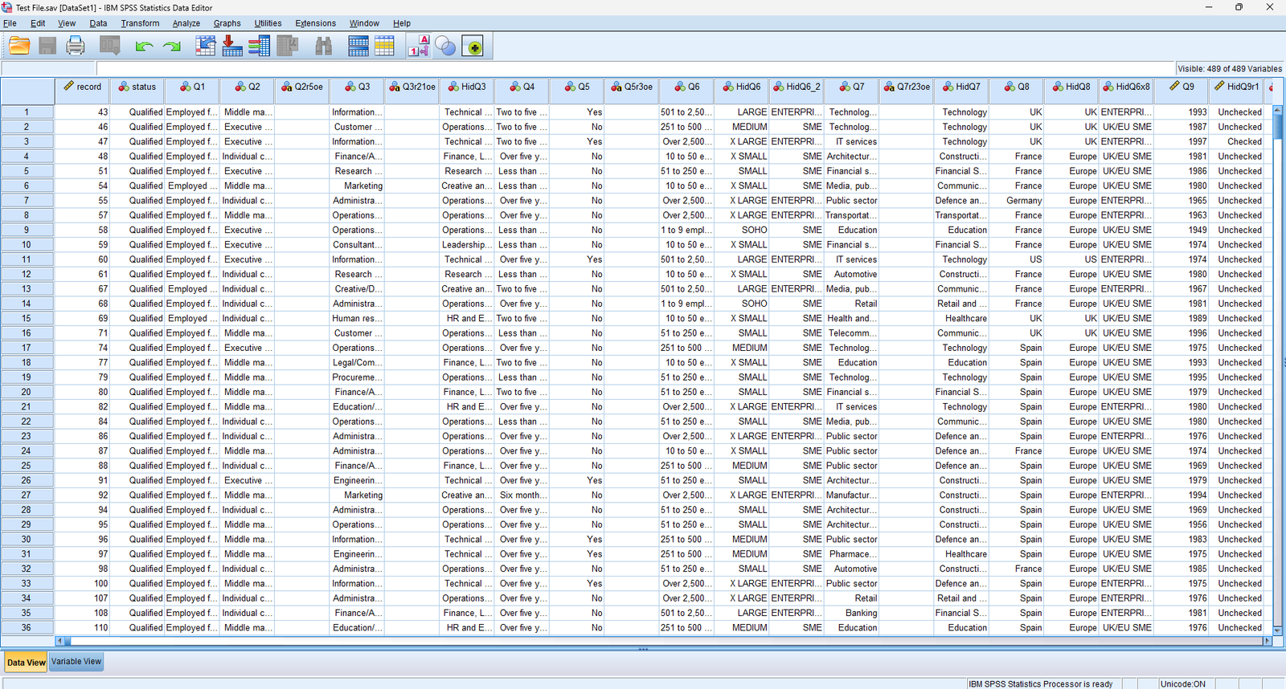The height and width of the screenshot is (689, 1286).
Task: Open the Transform menu
Action: click(x=140, y=23)
